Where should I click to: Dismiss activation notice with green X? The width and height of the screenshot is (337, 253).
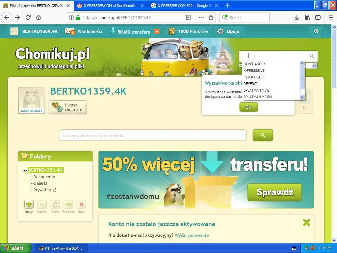tap(306, 222)
